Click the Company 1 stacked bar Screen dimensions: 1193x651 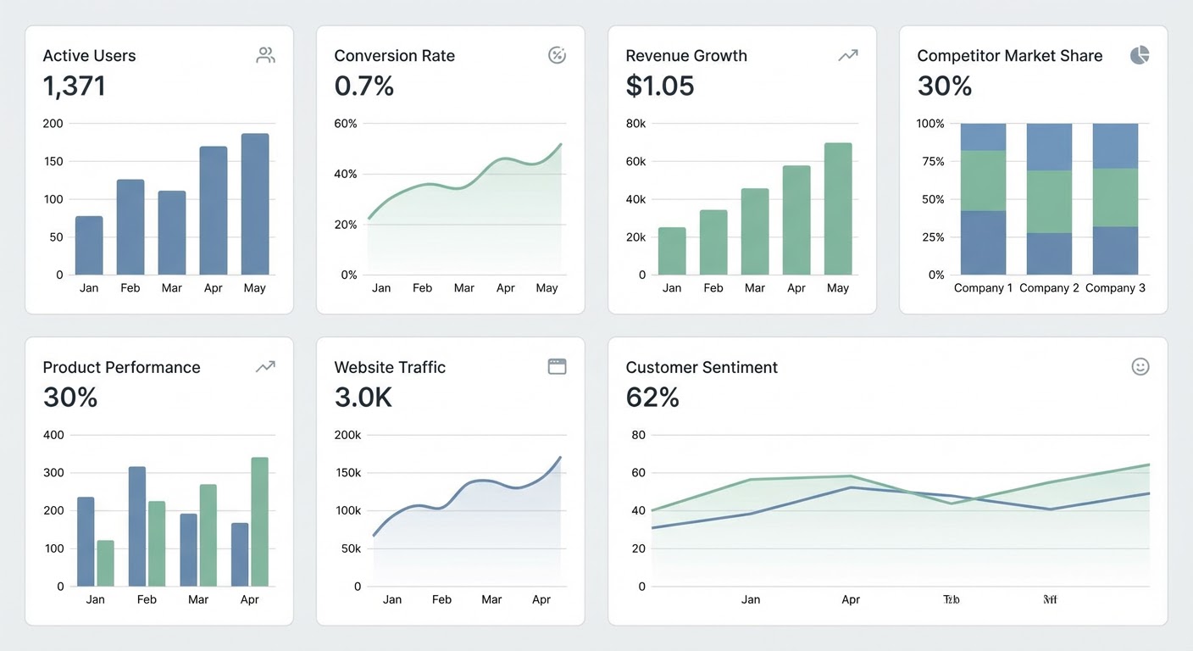[983, 199]
